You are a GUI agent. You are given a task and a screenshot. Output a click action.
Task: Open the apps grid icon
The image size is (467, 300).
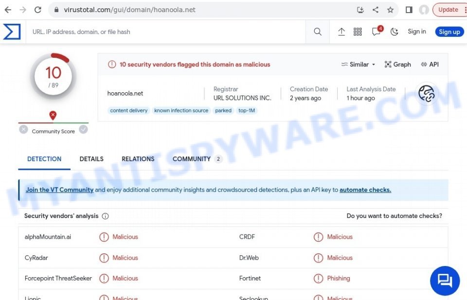click(358, 32)
